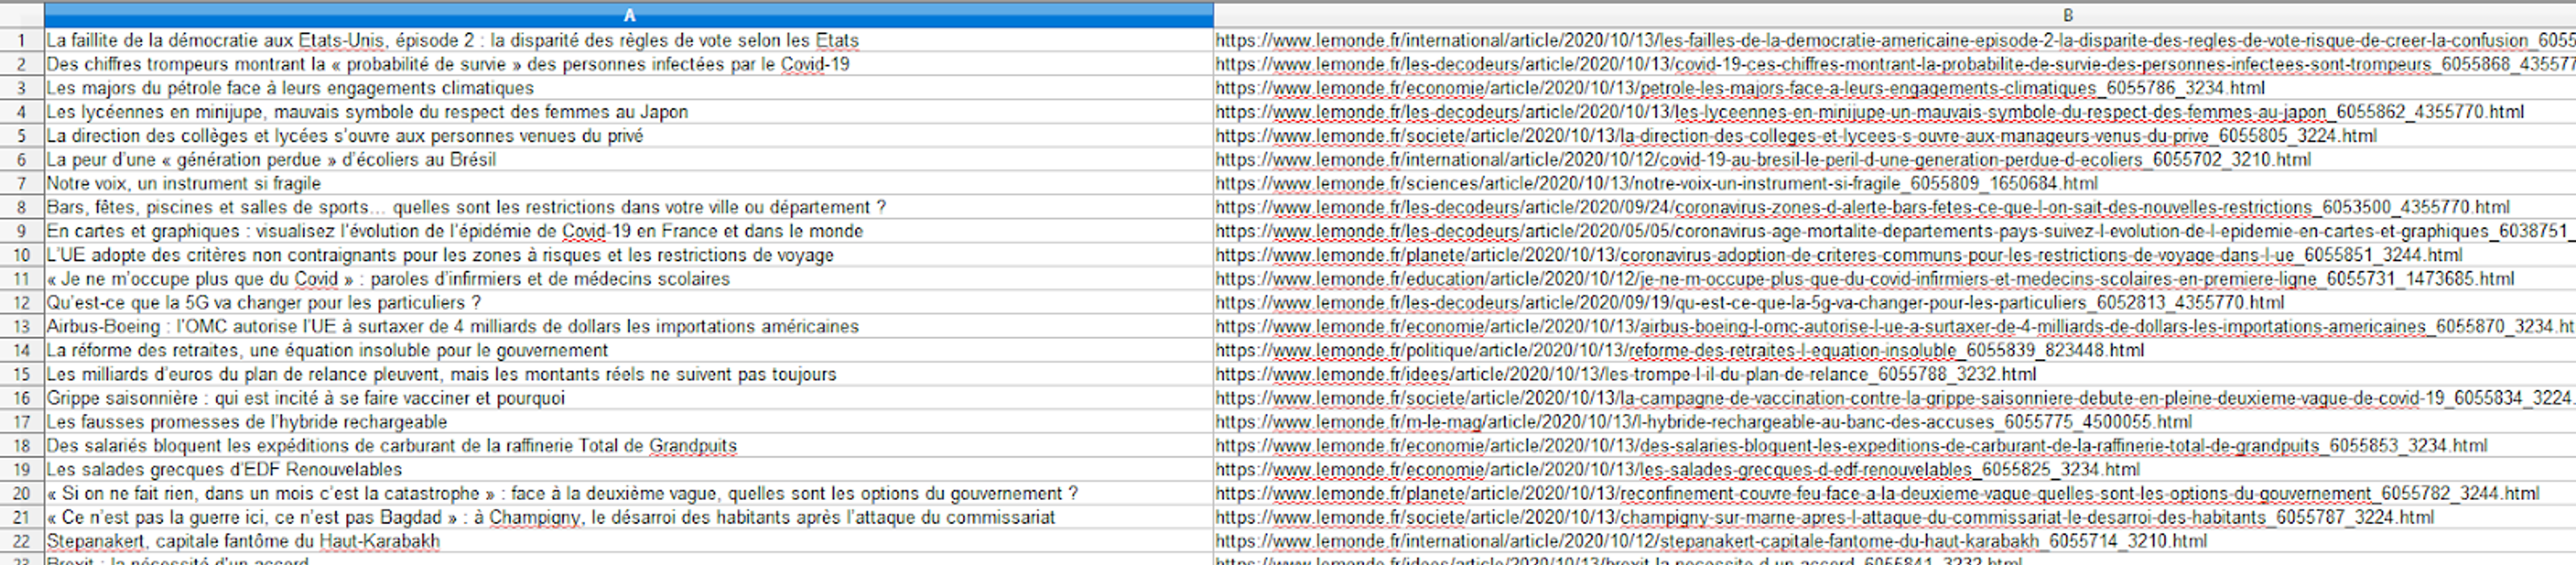This screenshot has height=565, width=2576.
Task: Select row 5 header
Action: (22, 136)
